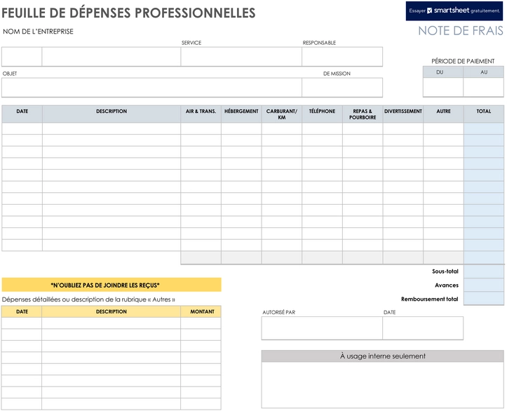Click the DATE field beside AUTORISÉ PAR
Screen dimensions: 507x411
click(423, 328)
